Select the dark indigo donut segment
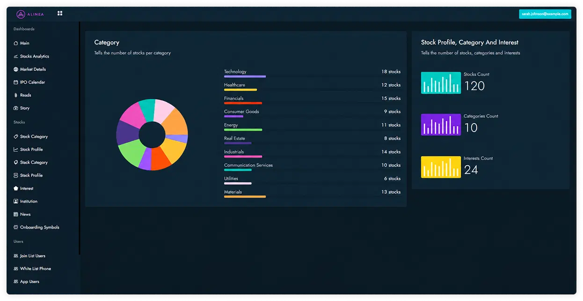 pyautogui.click(x=128, y=132)
